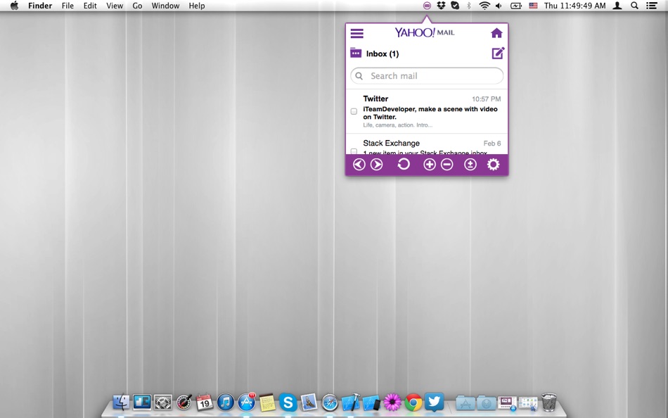The width and height of the screenshot is (668, 418).
Task: Open the Trash in the Dock
Action: [548, 402]
